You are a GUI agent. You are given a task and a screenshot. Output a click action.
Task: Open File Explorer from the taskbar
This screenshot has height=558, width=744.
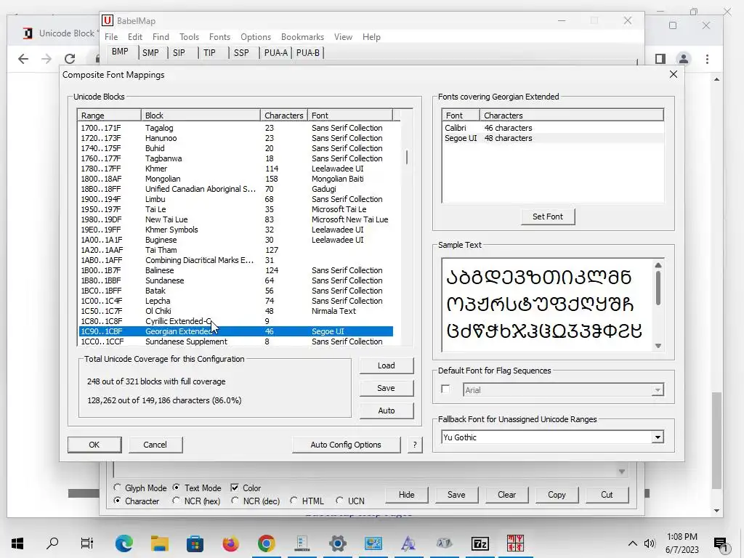pos(160,543)
